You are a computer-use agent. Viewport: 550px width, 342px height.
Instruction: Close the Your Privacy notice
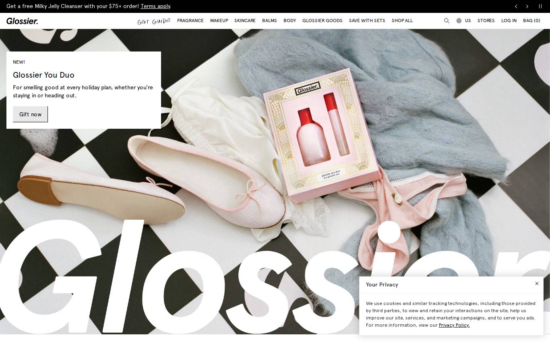pos(537,284)
